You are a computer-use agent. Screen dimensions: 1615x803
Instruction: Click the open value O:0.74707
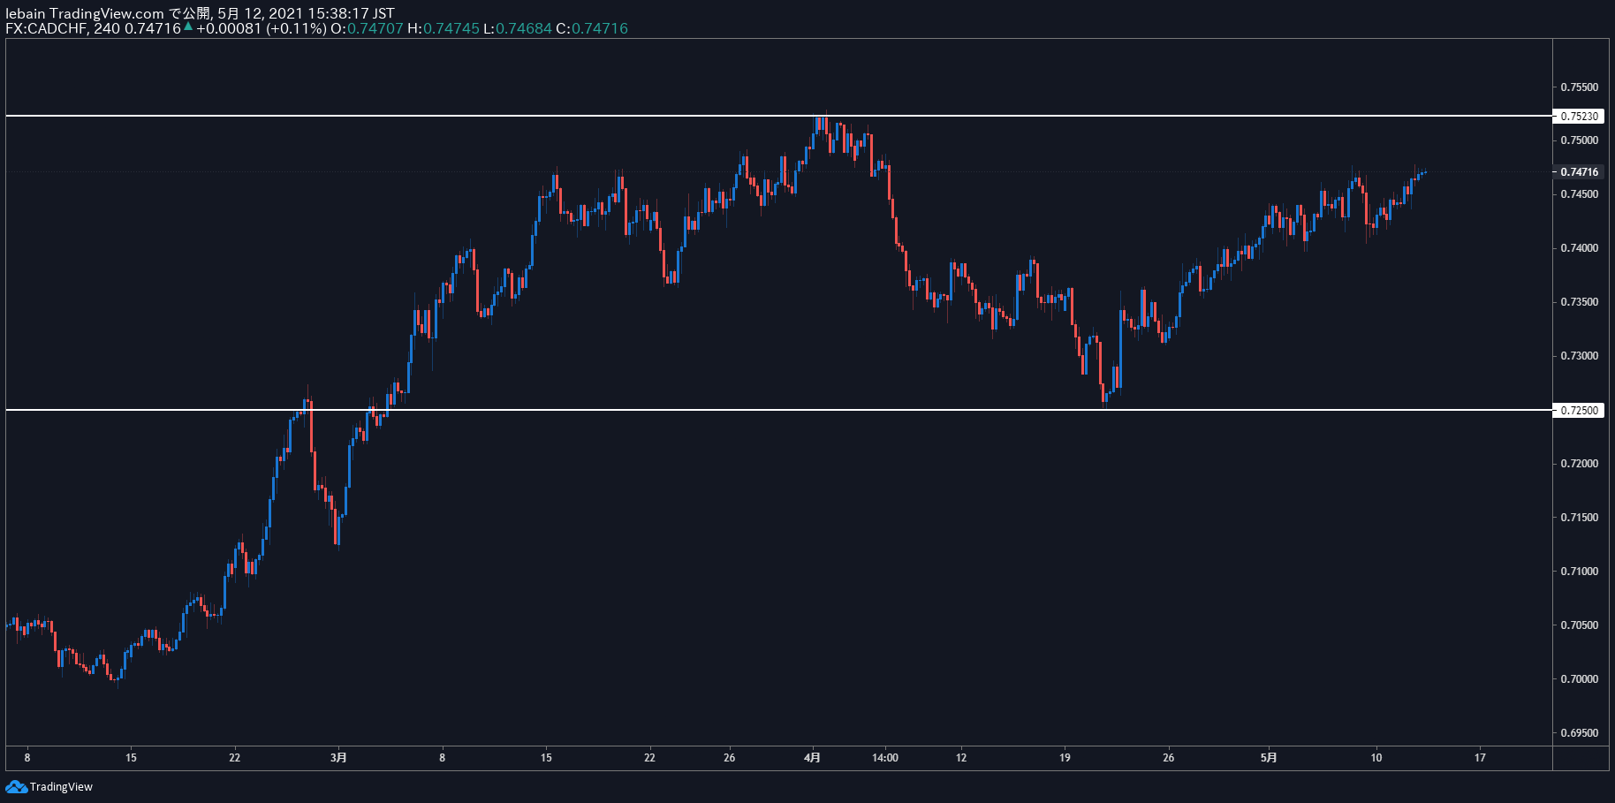coord(367,28)
